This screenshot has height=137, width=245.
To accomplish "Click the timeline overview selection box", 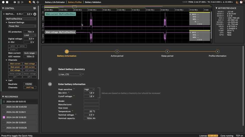I will point(74,7).
